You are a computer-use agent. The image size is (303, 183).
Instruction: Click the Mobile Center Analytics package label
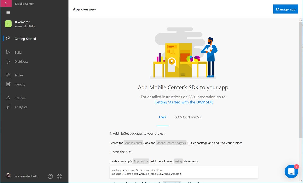click(171, 143)
